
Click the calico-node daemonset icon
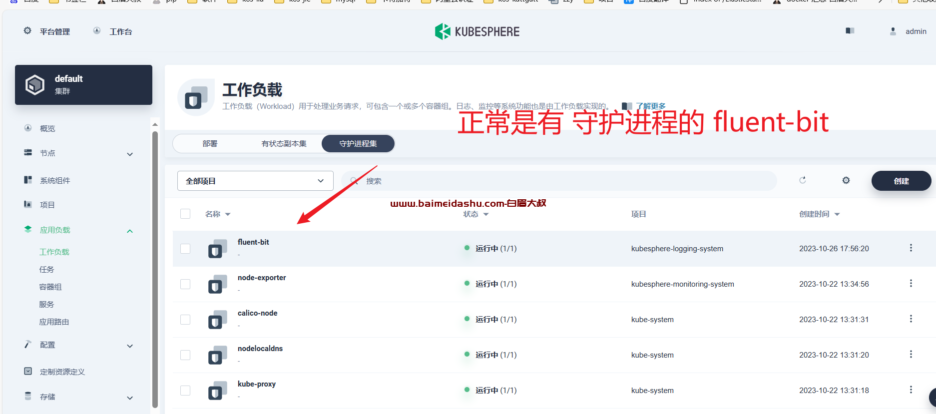tap(218, 320)
